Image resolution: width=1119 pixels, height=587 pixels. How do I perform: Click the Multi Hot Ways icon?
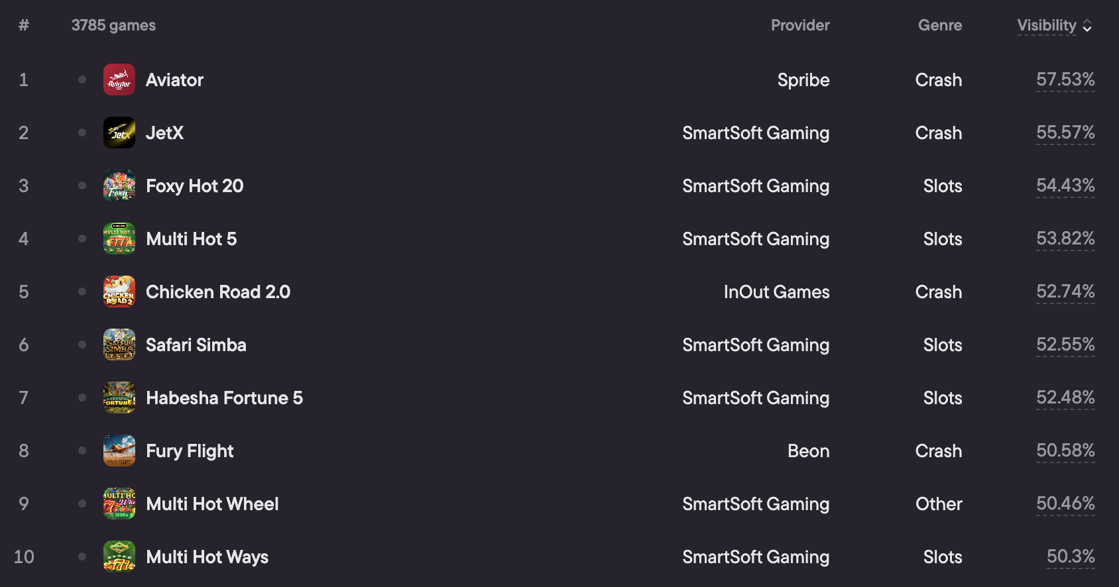(119, 557)
